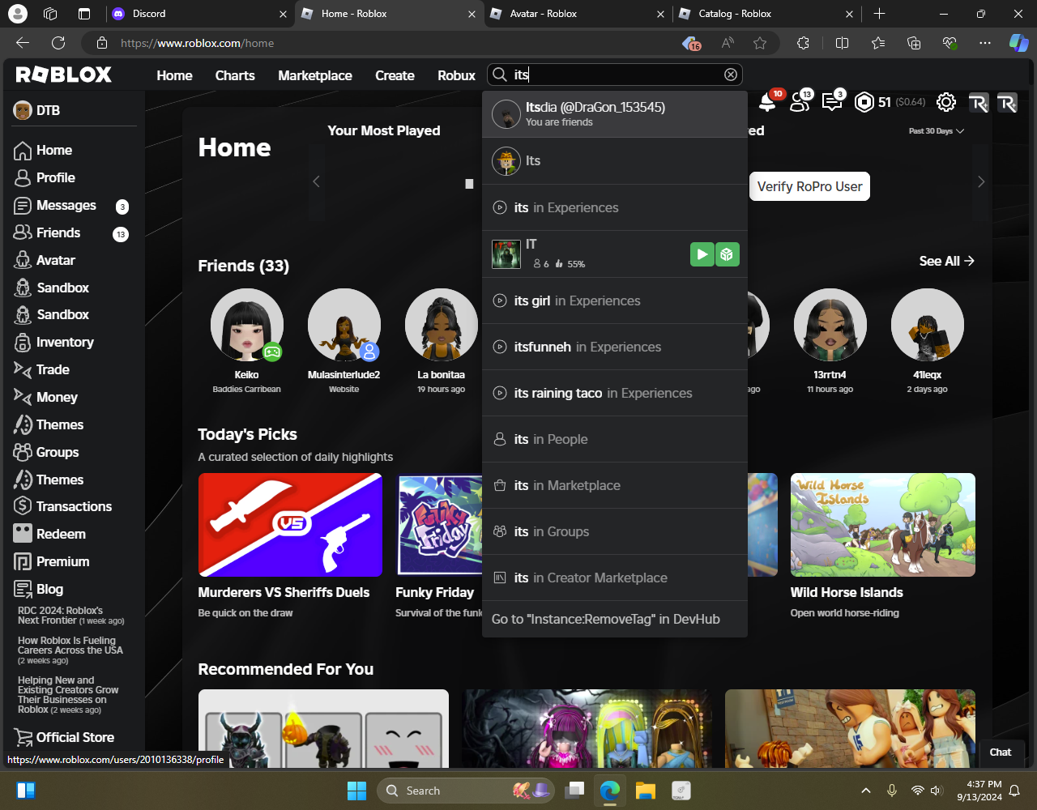The image size is (1037, 810).
Task: Click the read aloud icon
Action: 728,43
